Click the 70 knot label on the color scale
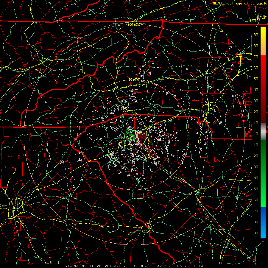This screenshot has width=268, height=268. click(256, 57)
